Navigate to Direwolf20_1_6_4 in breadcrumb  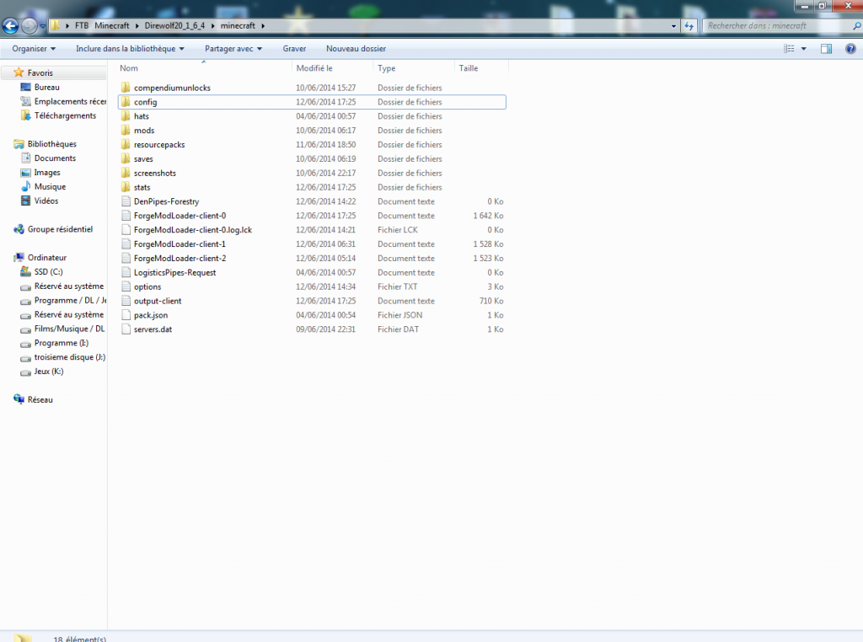[x=174, y=26]
